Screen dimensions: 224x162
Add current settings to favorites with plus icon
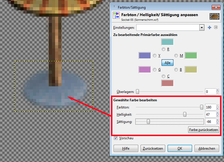(x=209, y=28)
